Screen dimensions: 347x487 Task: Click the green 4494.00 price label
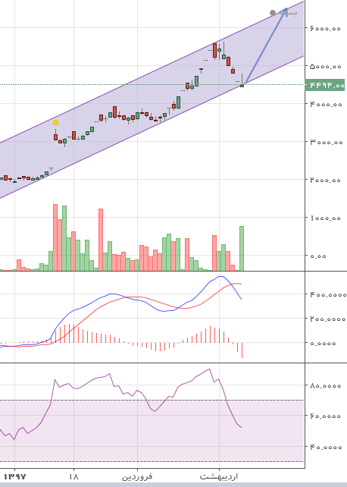325,85
